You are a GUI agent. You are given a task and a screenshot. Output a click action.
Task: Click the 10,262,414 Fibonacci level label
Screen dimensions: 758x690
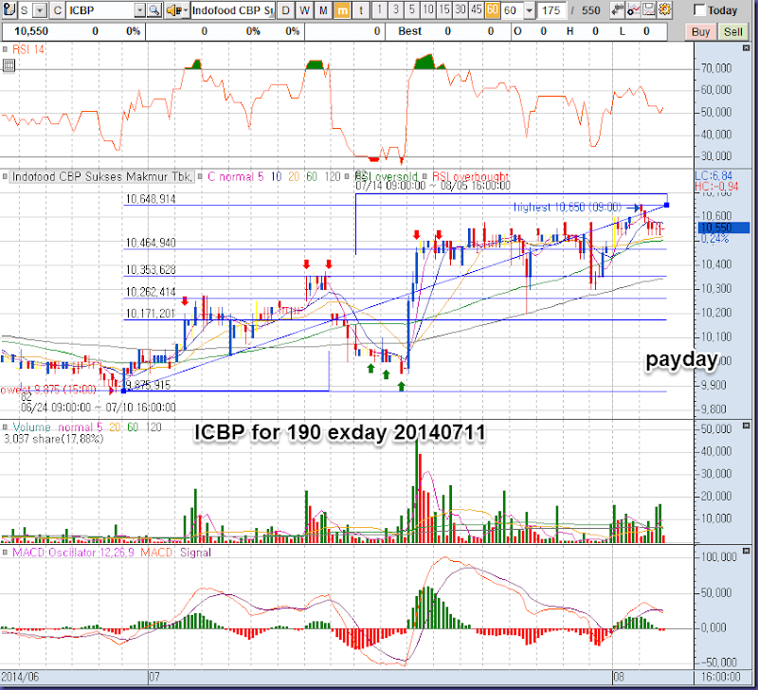tap(151, 292)
